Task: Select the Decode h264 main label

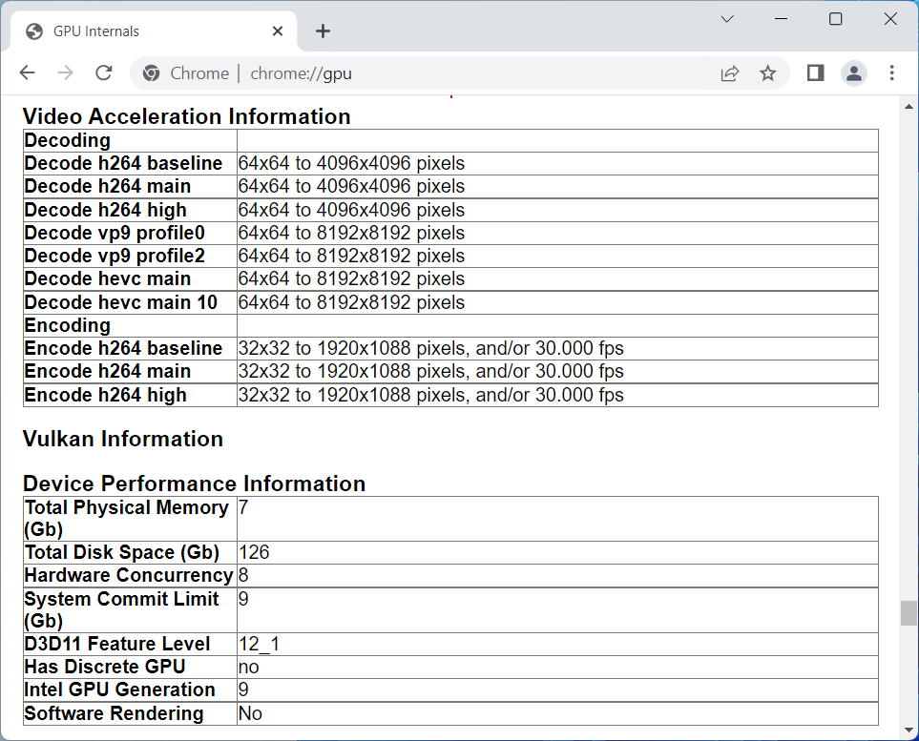Action: 108,186
